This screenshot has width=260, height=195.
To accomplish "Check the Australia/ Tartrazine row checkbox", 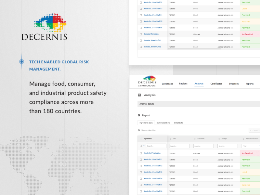I will click(141, 153).
